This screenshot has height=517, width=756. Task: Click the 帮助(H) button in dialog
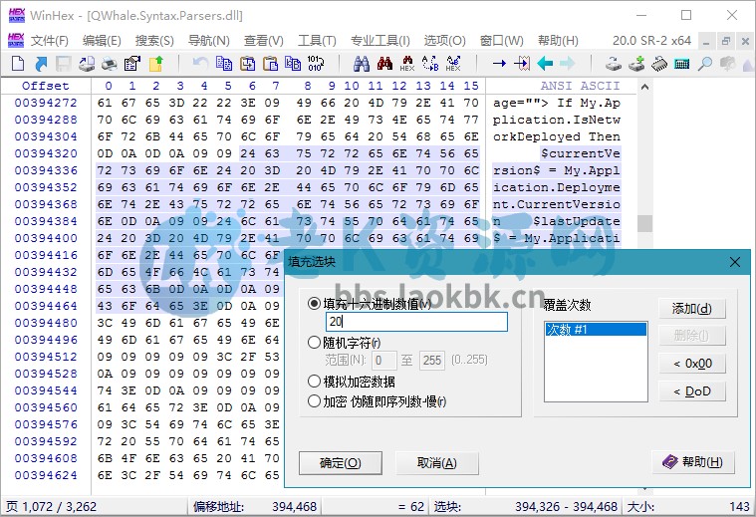(694, 462)
